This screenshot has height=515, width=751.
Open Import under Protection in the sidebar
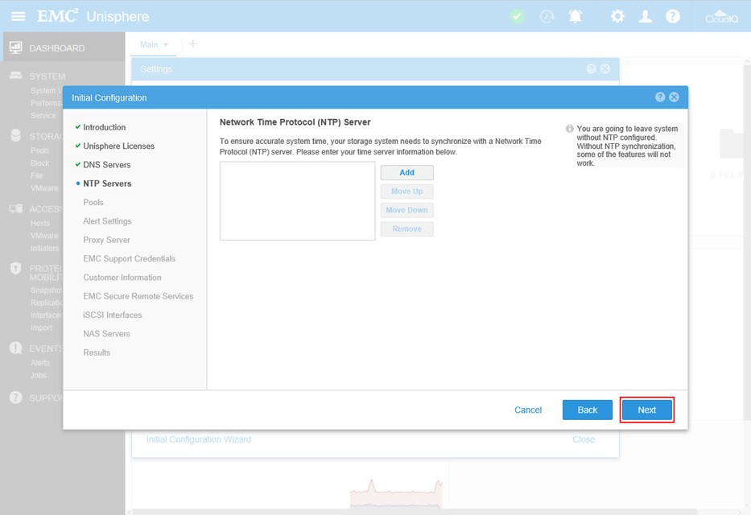tap(41, 328)
